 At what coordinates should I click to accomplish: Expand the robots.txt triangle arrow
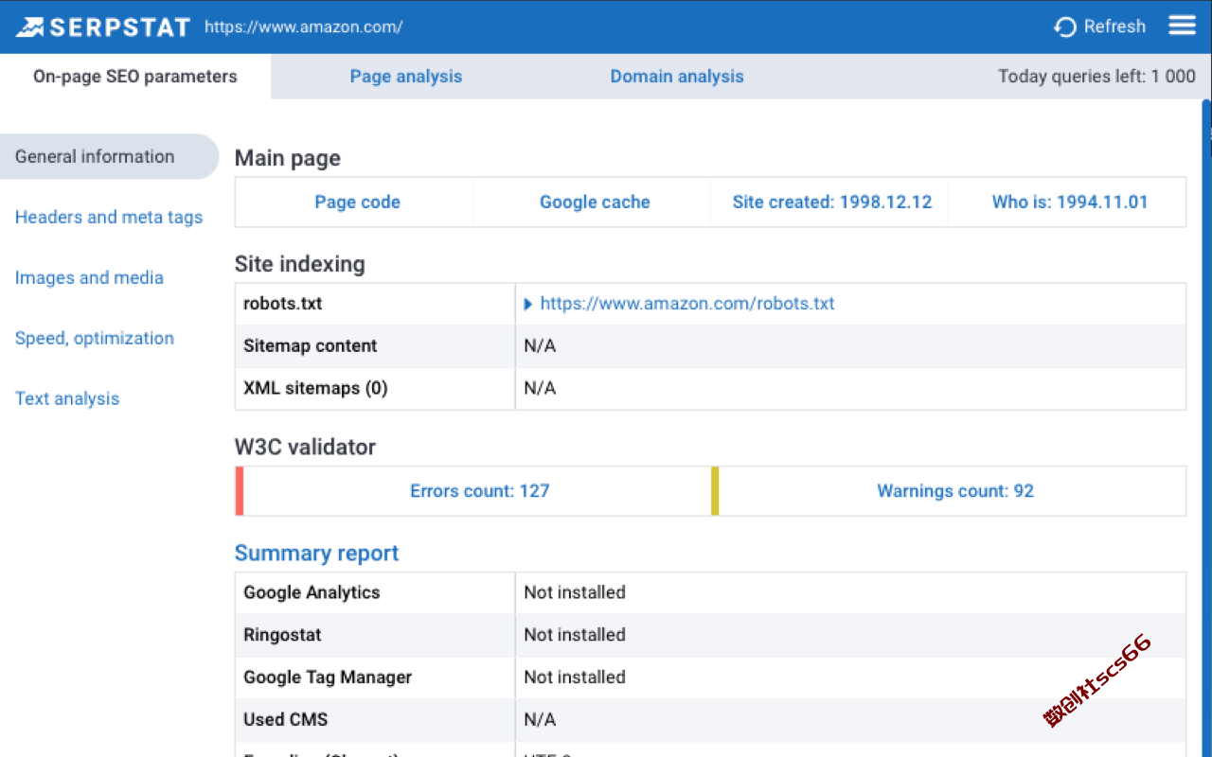[x=528, y=304]
